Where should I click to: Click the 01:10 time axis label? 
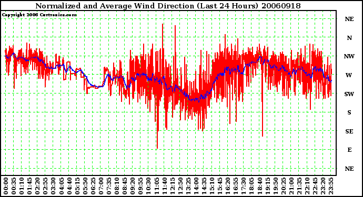(21, 186)
